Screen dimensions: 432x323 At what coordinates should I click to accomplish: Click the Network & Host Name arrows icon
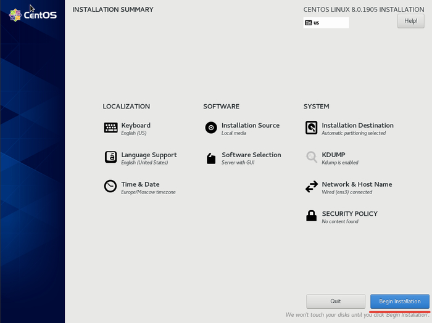(x=312, y=187)
